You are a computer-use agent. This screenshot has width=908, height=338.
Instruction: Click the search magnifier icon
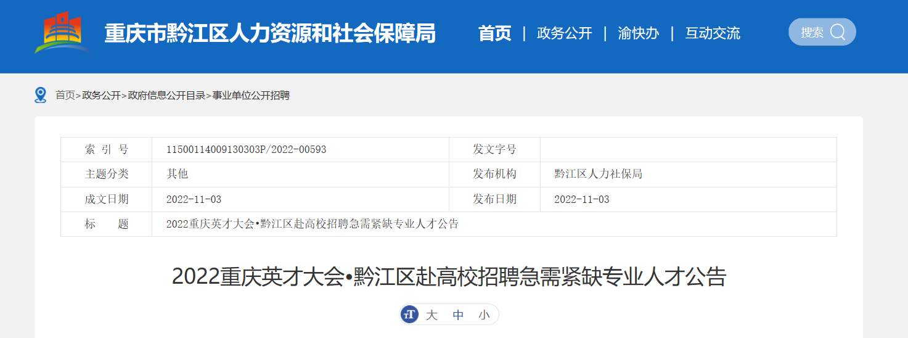coord(838,32)
